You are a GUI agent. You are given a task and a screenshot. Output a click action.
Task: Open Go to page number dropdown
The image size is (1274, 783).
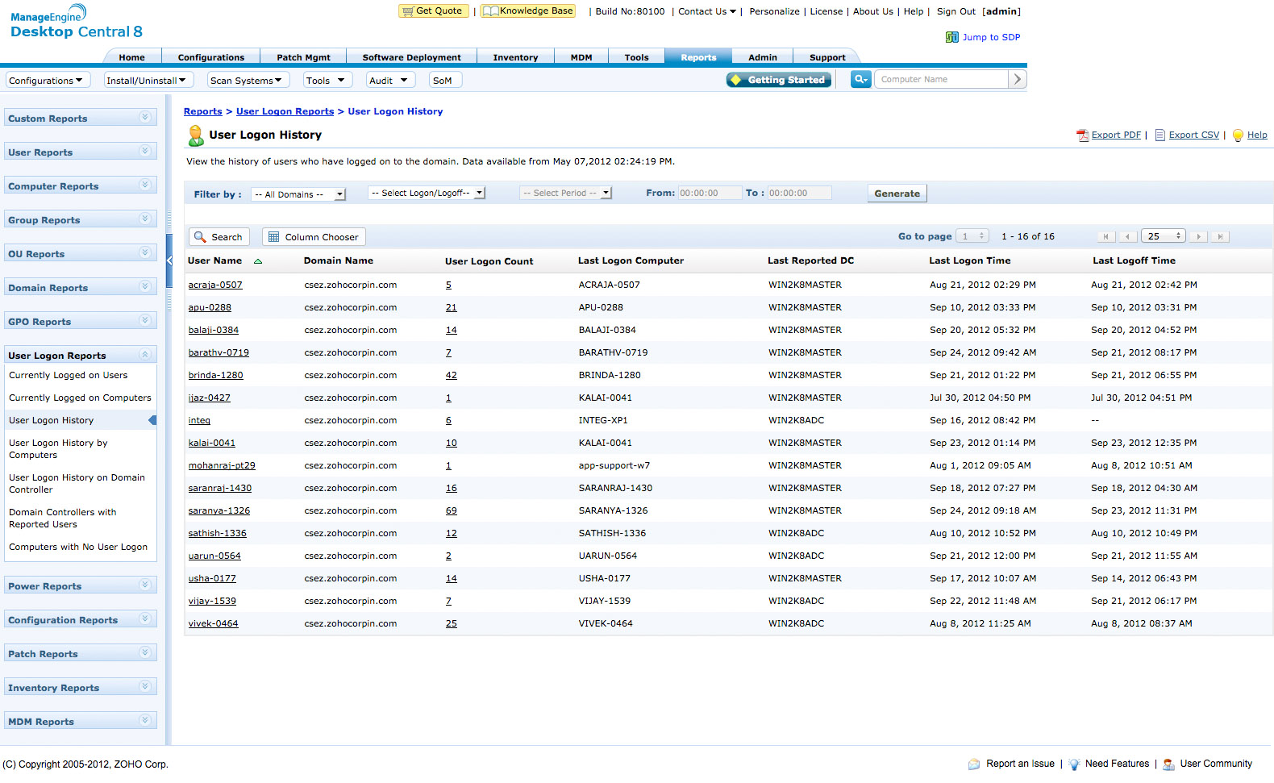point(972,236)
